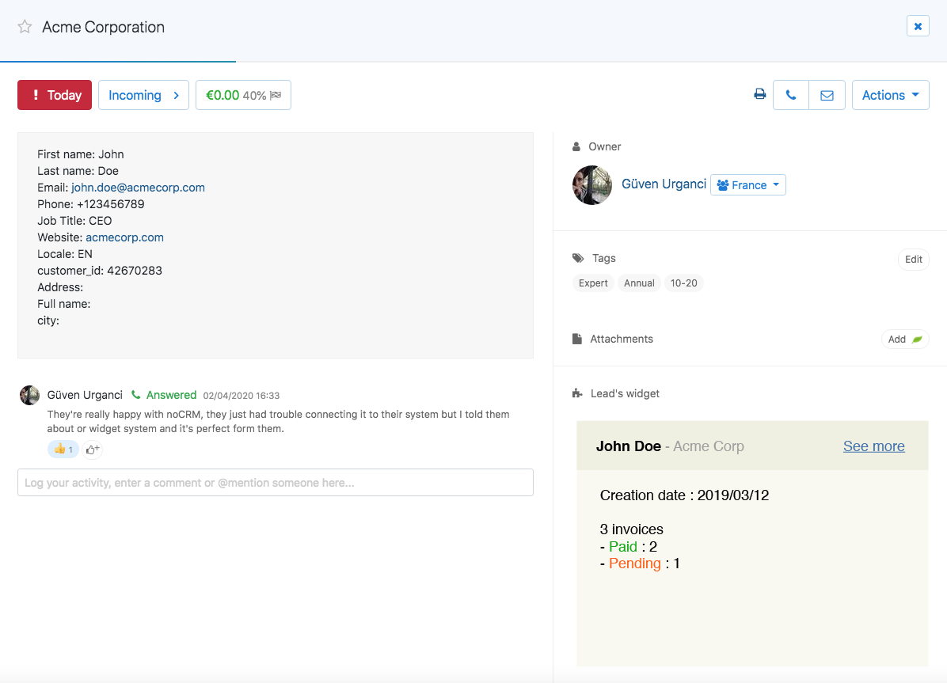Open the Actions dropdown menu

[890, 95]
